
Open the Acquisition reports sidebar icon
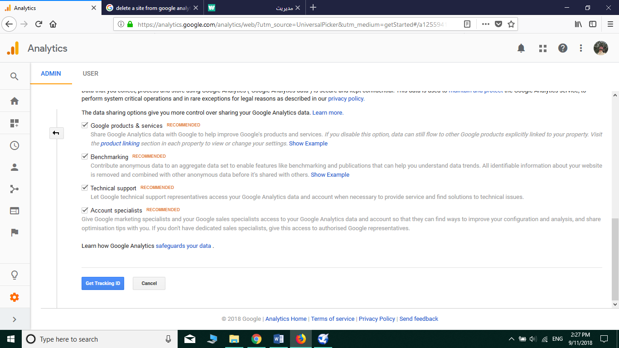coord(15,189)
